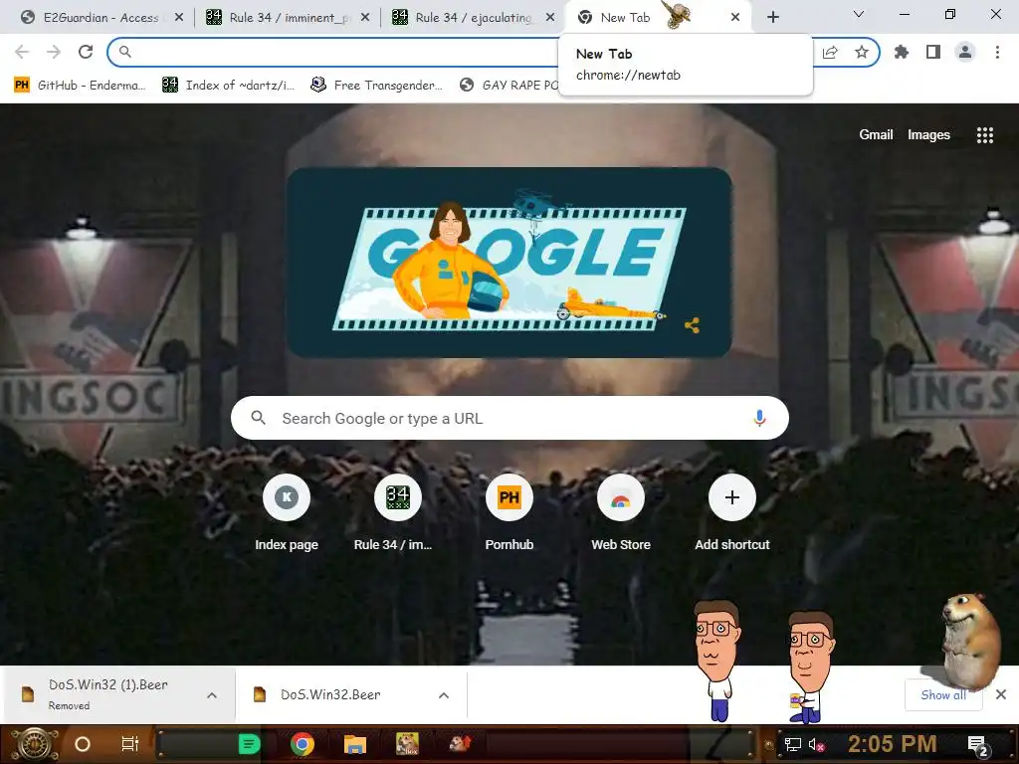Click the muted volume tray icon
Image resolution: width=1019 pixels, height=764 pixels.
point(816,744)
